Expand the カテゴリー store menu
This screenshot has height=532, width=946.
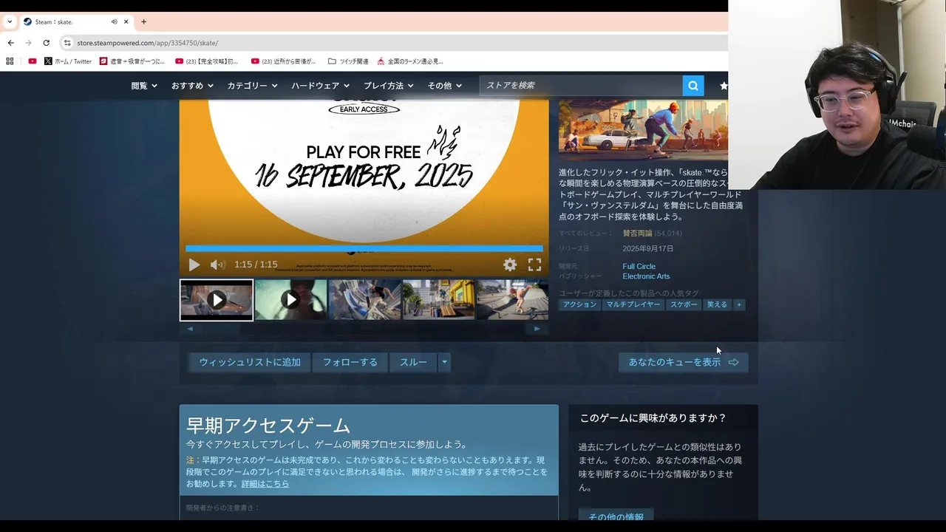pyautogui.click(x=252, y=86)
